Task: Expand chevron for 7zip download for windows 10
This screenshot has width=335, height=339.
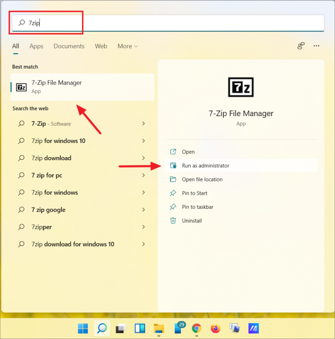Action: click(x=143, y=244)
